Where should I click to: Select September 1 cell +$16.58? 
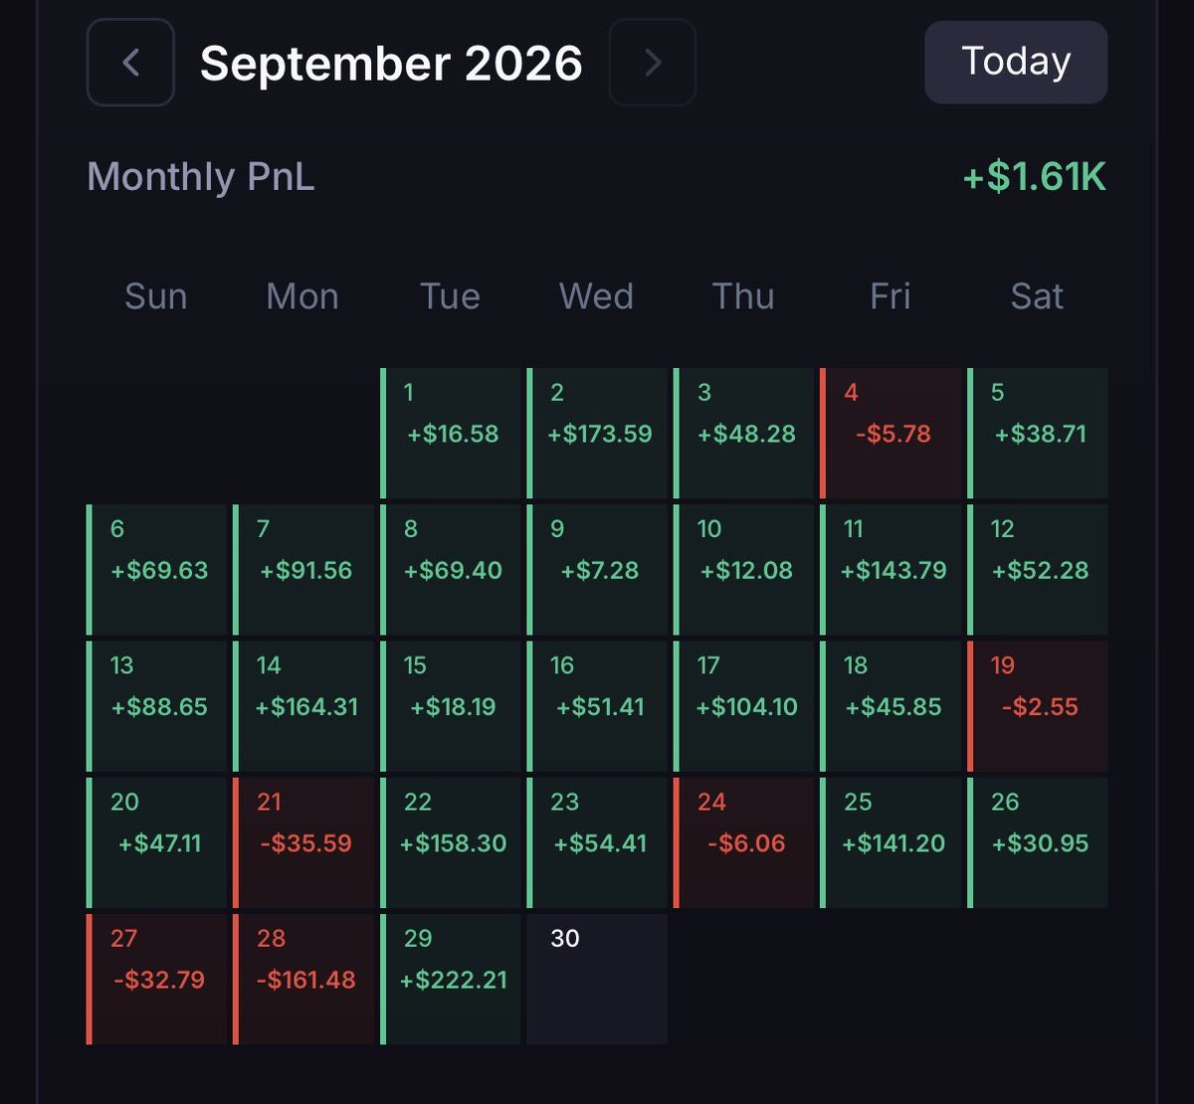pos(452,434)
